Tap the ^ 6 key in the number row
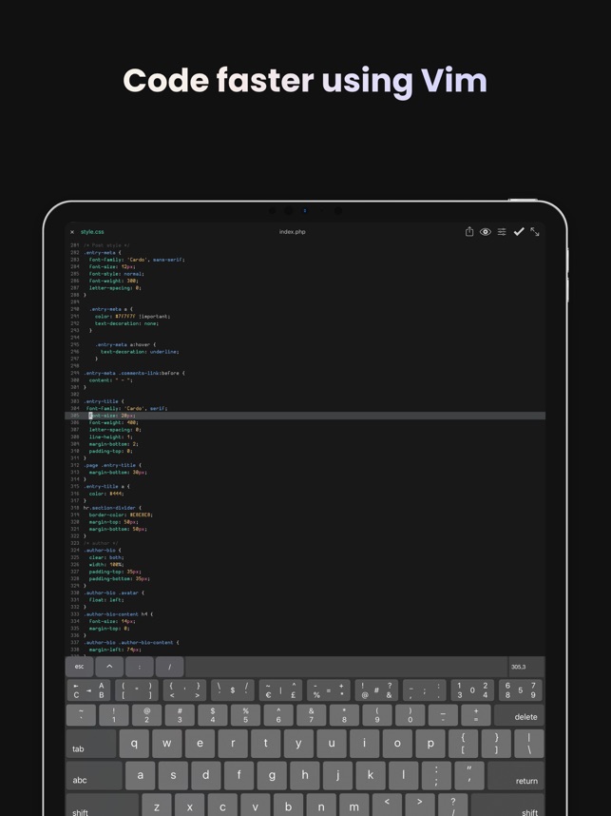 tap(278, 715)
